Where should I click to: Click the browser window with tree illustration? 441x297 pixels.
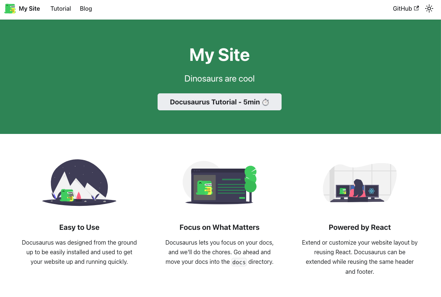(x=220, y=183)
